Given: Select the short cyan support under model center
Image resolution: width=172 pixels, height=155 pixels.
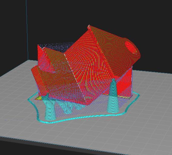Looking at the screenshot, I should pos(67,108).
